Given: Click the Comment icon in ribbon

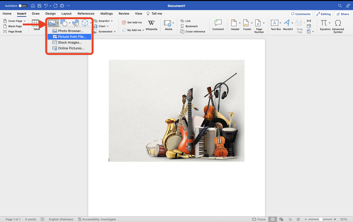Looking at the screenshot, I should coord(218,23).
